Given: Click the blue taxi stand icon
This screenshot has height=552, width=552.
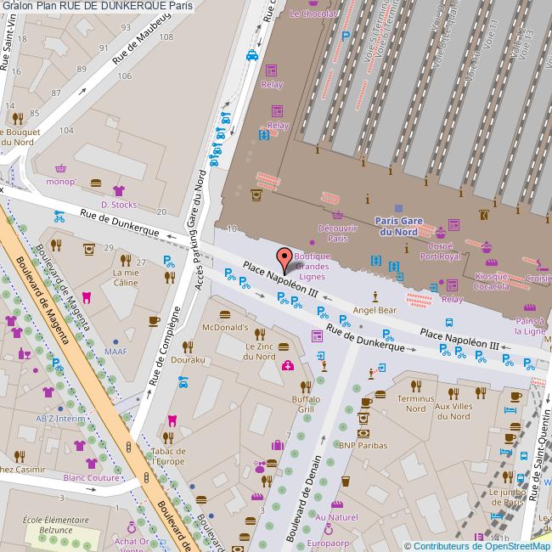Looking at the screenshot, I should 252,55.
